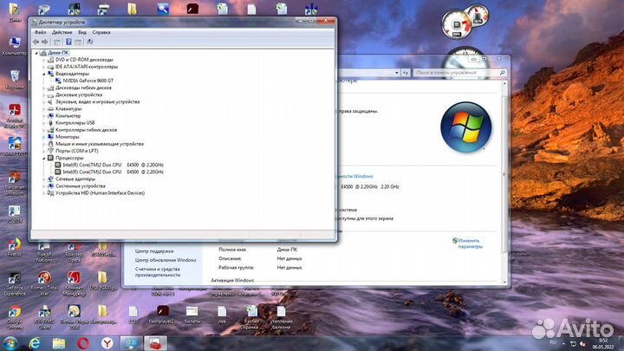Expand the Контроллеры USB category

(43, 123)
